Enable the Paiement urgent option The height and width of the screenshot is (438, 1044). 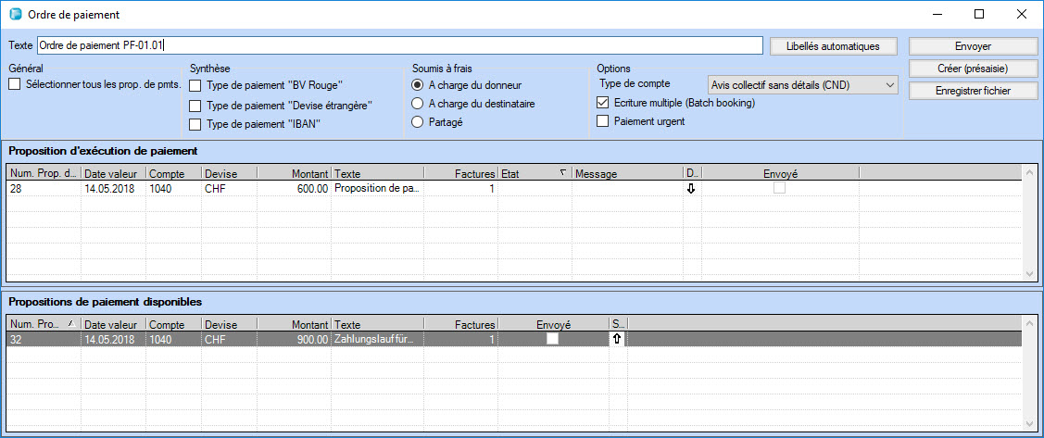coord(604,121)
